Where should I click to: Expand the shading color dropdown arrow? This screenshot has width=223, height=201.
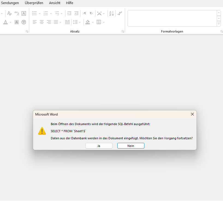click(x=93, y=22)
